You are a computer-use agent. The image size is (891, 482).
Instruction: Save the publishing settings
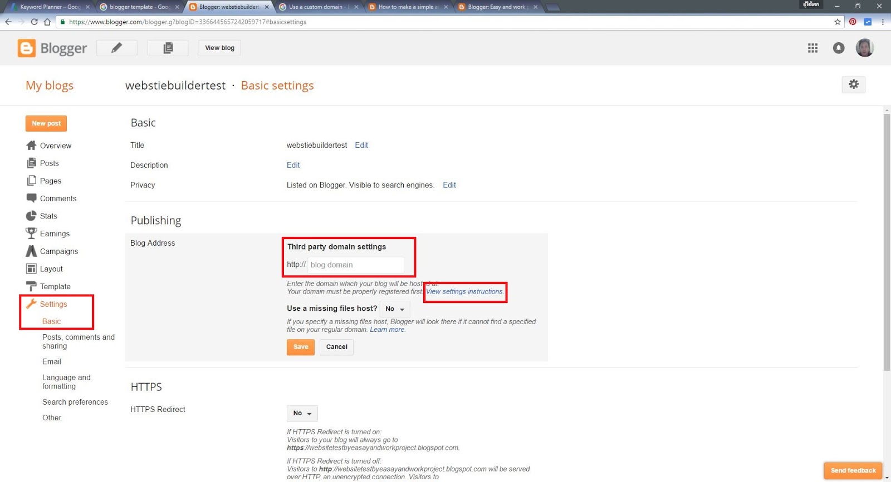(301, 347)
